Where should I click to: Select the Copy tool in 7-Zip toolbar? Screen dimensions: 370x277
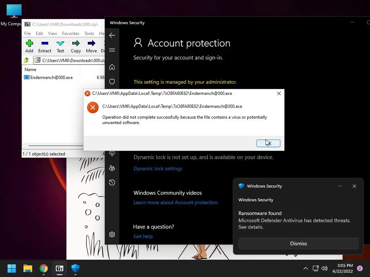tap(76, 47)
